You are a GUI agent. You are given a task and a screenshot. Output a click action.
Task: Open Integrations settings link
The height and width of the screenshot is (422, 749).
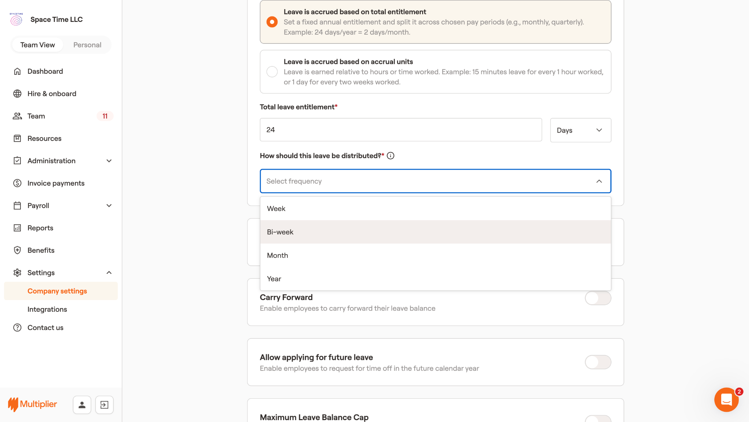pyautogui.click(x=47, y=310)
